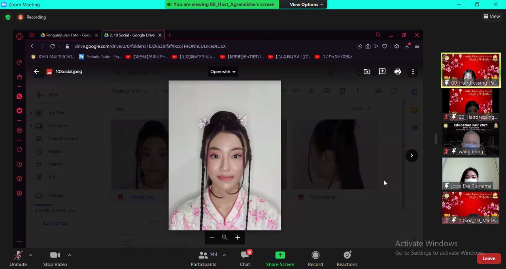506x269 pixels.
Task: Select joice Eka Purnama participant video
Action: [x=471, y=173]
